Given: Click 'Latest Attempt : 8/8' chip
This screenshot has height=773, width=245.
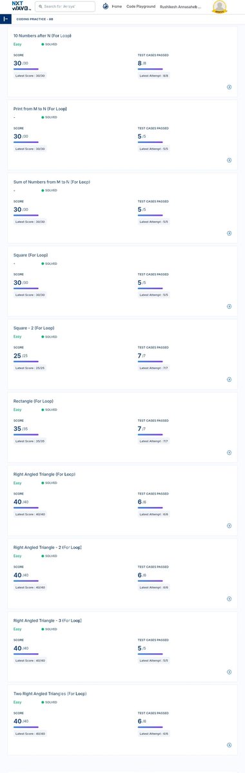Looking at the screenshot, I should (154, 76).
